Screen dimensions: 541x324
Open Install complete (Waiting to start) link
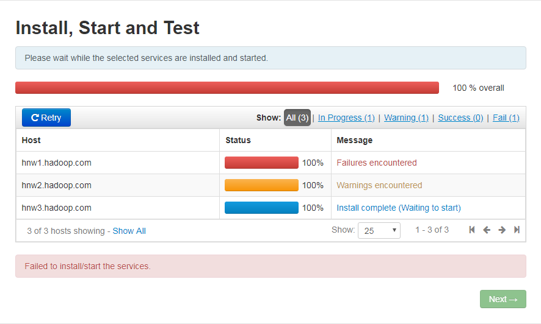(399, 208)
